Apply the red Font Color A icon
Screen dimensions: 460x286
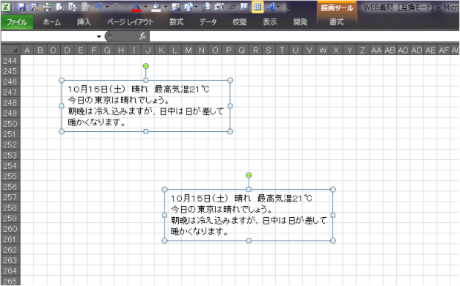click(x=136, y=7)
